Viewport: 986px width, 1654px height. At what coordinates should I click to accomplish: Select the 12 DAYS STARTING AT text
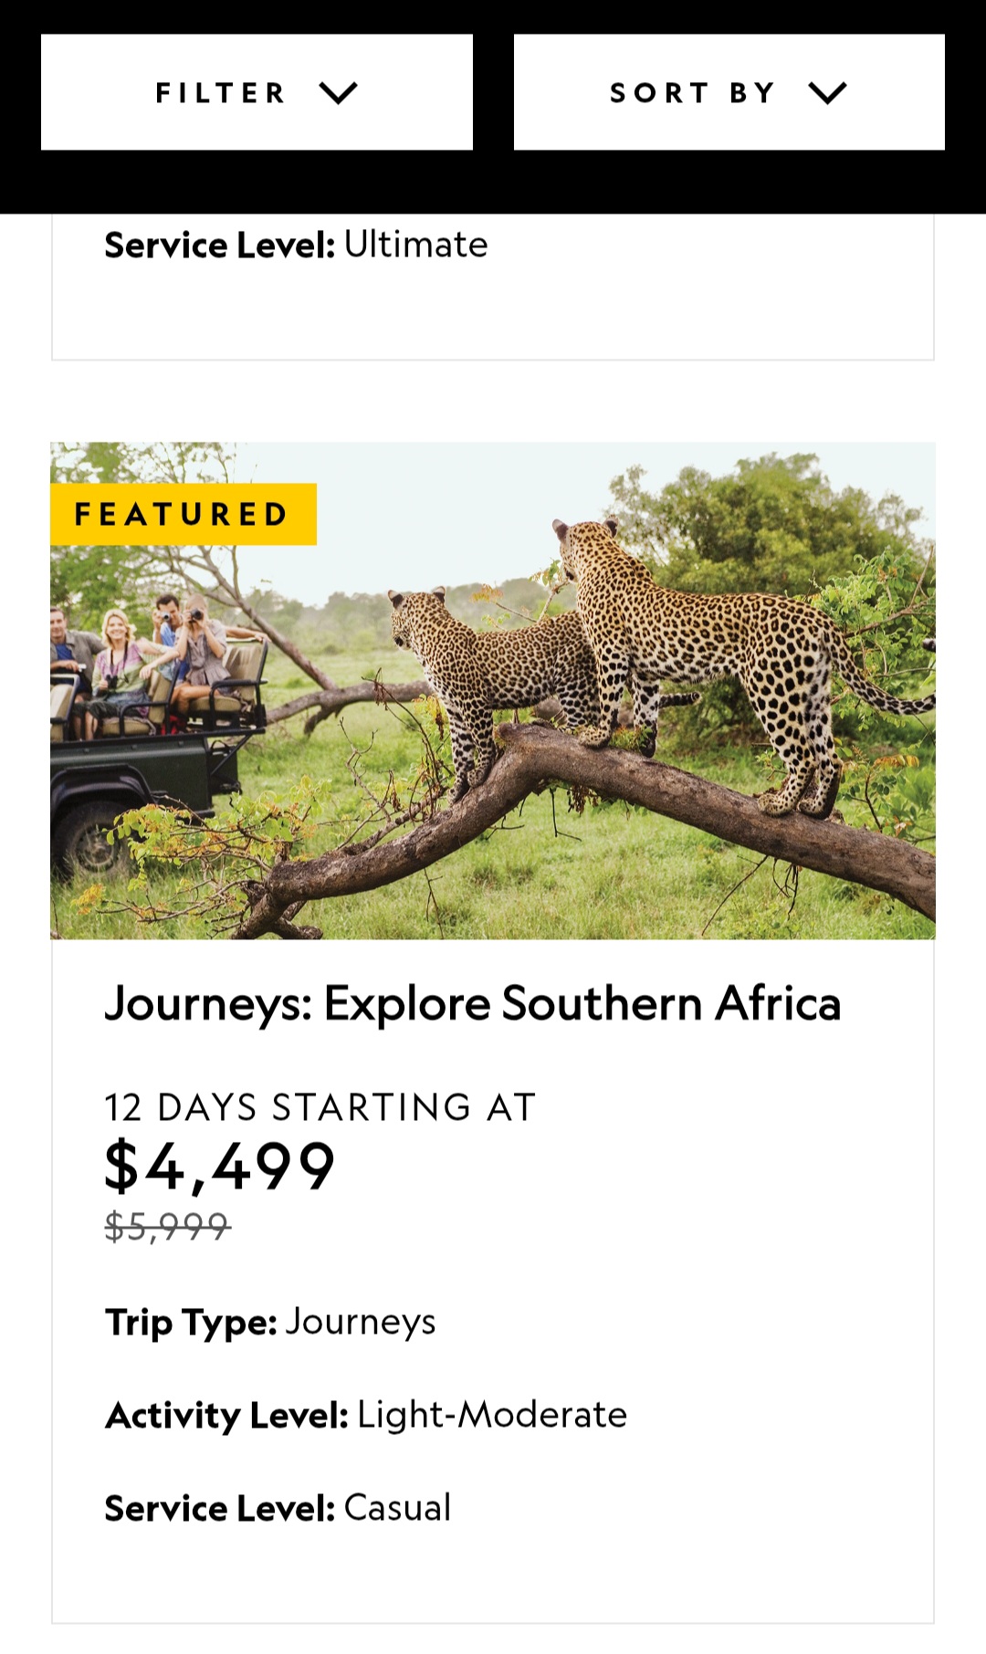(x=320, y=1107)
